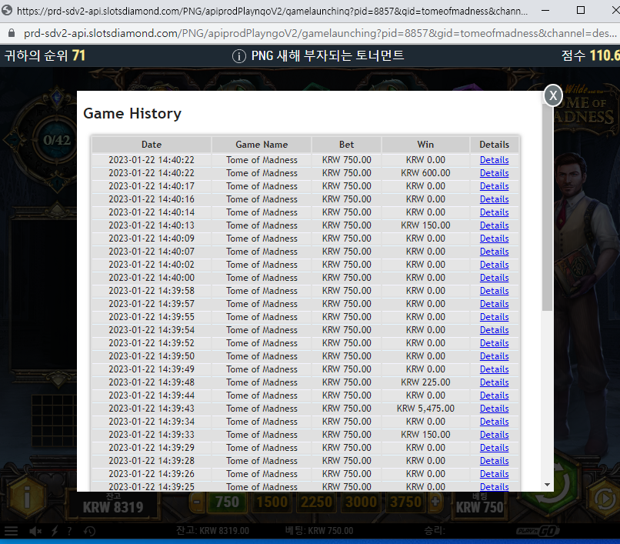This screenshot has width=620, height=544.
Task: Click KRW 150.00 win at 14:39:33
Action: (x=425, y=435)
